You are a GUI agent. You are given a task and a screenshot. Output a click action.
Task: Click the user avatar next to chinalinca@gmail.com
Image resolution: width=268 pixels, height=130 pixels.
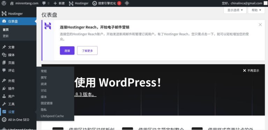click(266, 3)
